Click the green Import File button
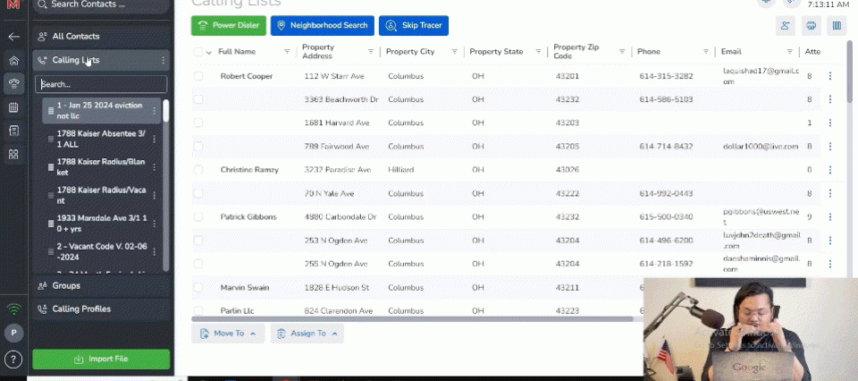Screen dimensions: 858x381 click(101, 359)
